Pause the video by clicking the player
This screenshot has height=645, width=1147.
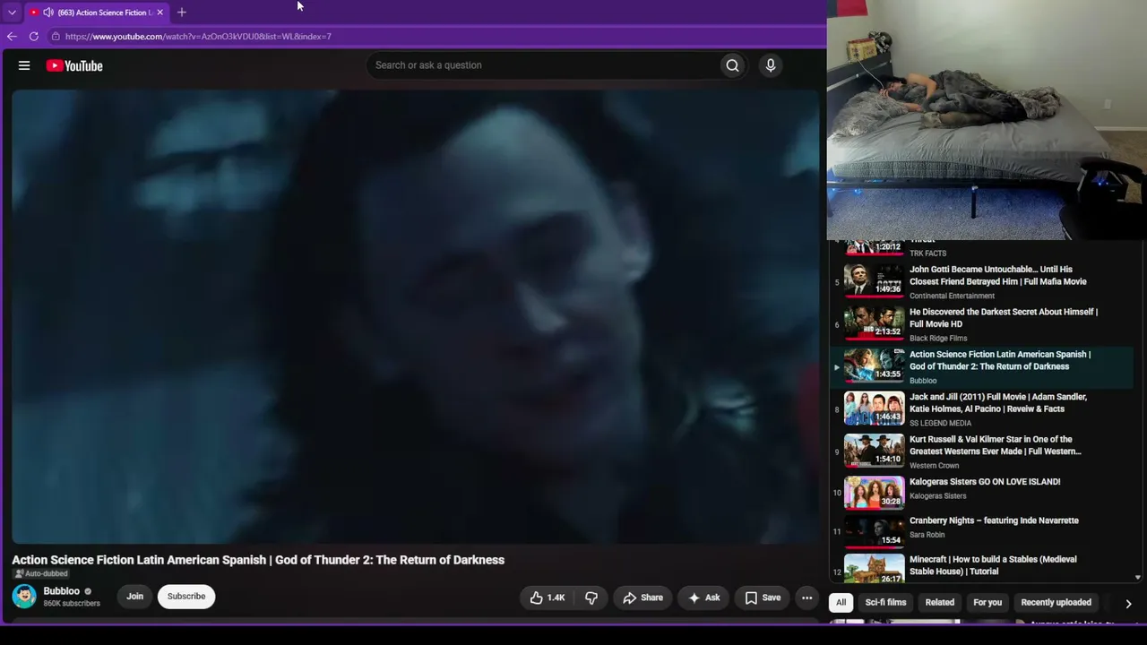pyautogui.click(x=415, y=316)
